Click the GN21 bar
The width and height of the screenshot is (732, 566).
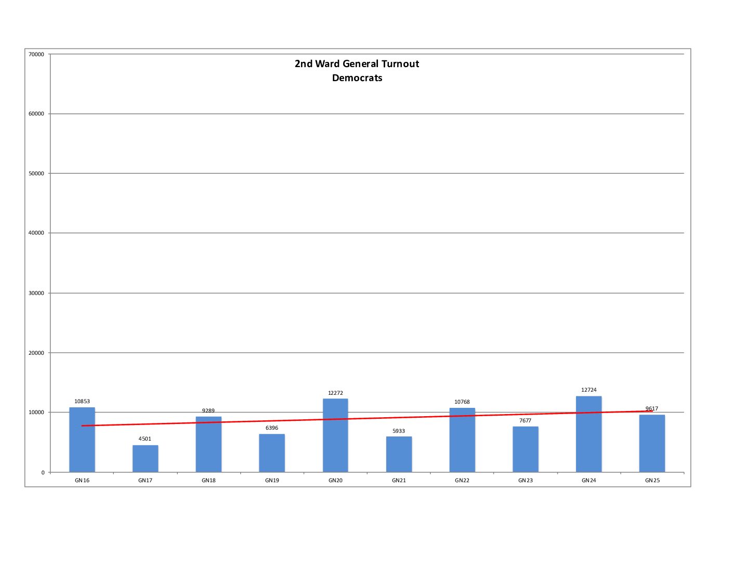click(x=399, y=455)
